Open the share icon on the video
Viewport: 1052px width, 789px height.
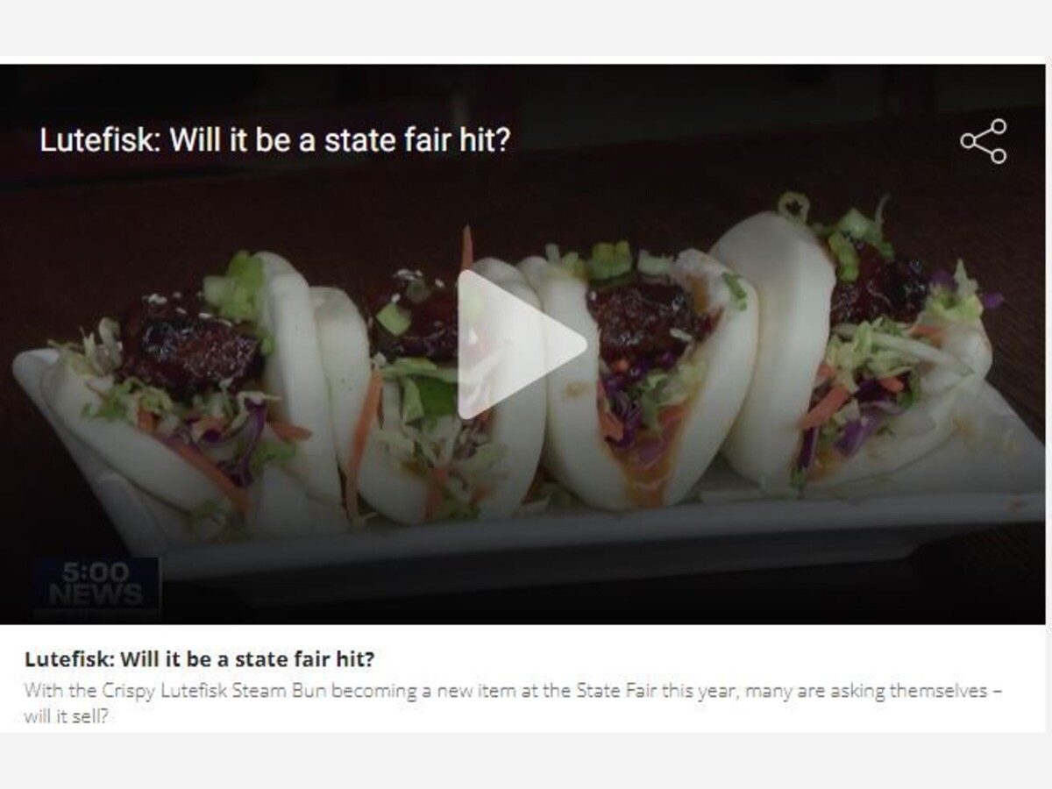click(984, 141)
